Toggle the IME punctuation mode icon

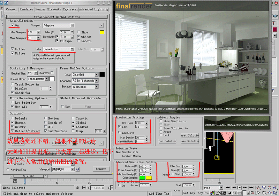coord(234,193)
